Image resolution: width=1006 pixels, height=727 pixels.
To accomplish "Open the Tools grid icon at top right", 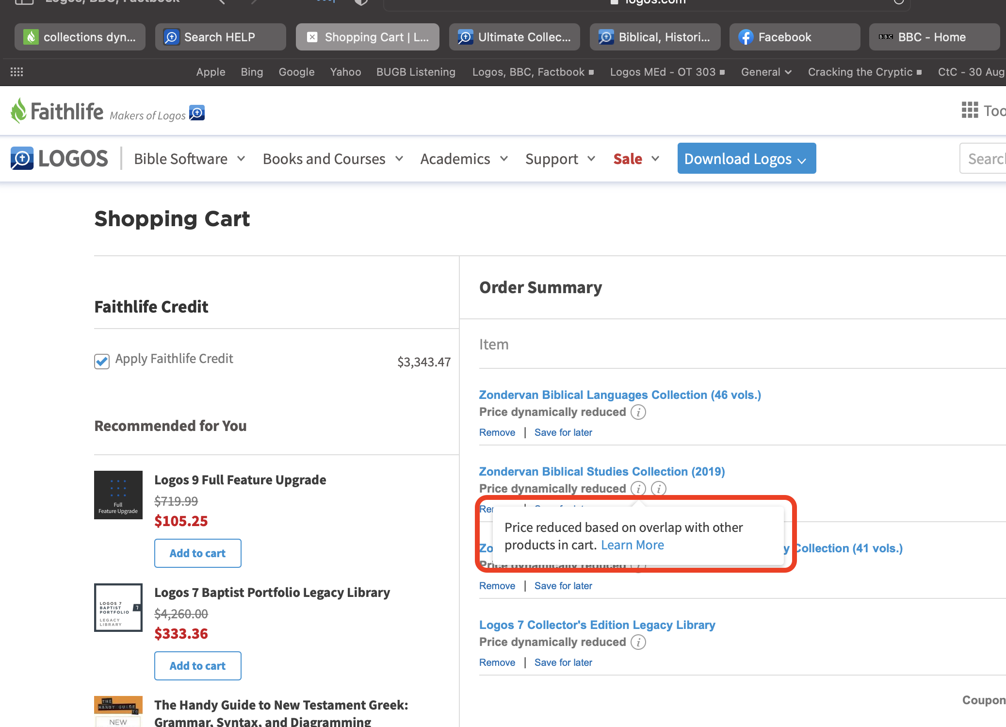I will pos(970,110).
